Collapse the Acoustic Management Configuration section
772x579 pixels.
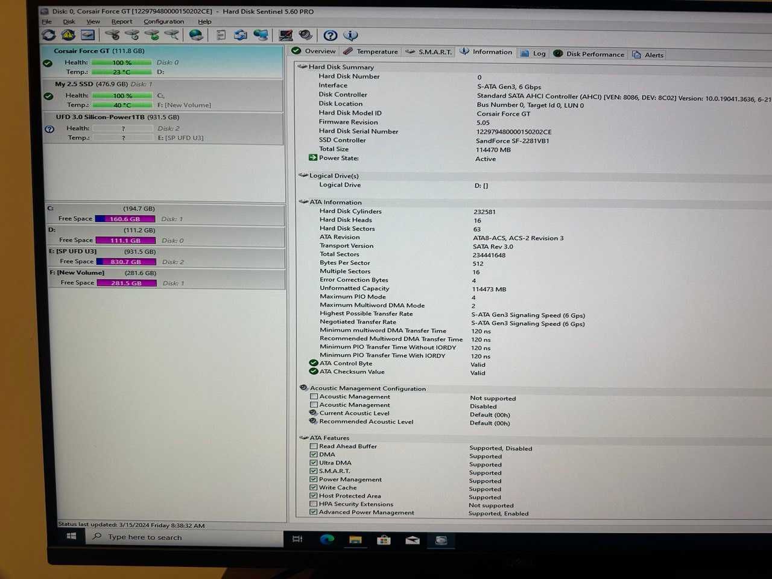(304, 388)
